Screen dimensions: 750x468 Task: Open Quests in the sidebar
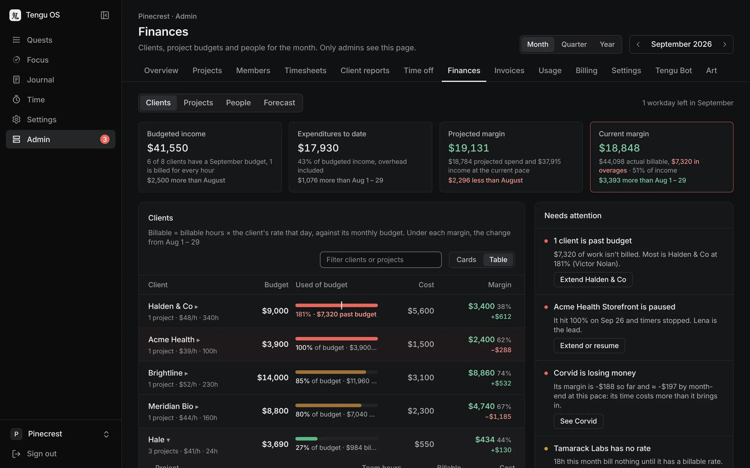(60, 40)
